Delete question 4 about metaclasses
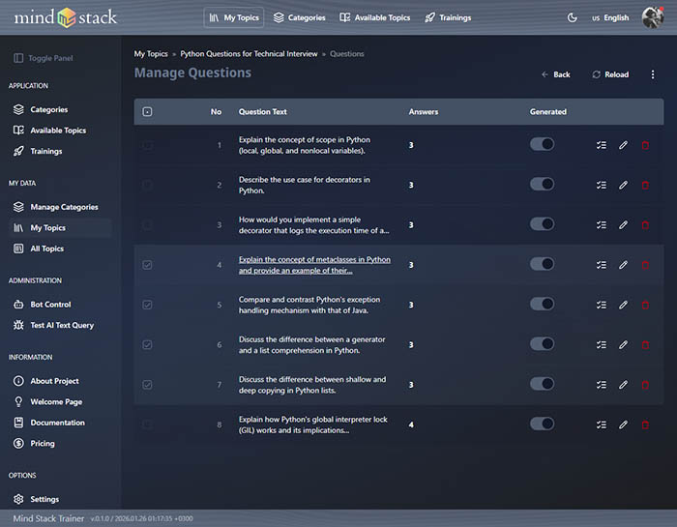Image resolution: width=677 pixels, height=527 pixels. (645, 265)
